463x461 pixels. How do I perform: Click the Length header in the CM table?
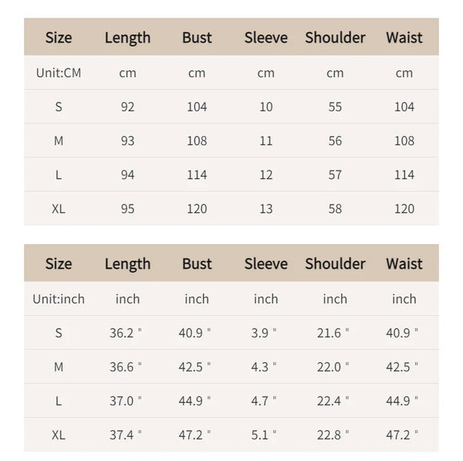click(127, 38)
